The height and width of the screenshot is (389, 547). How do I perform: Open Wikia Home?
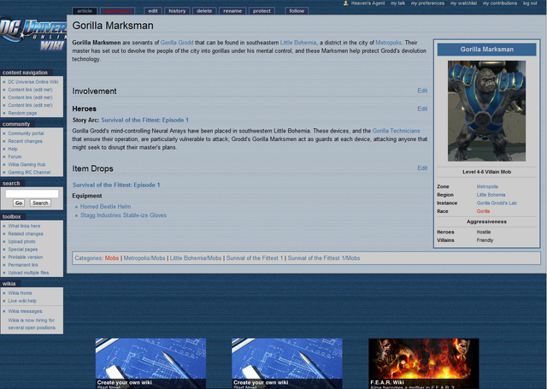pyautogui.click(x=20, y=293)
